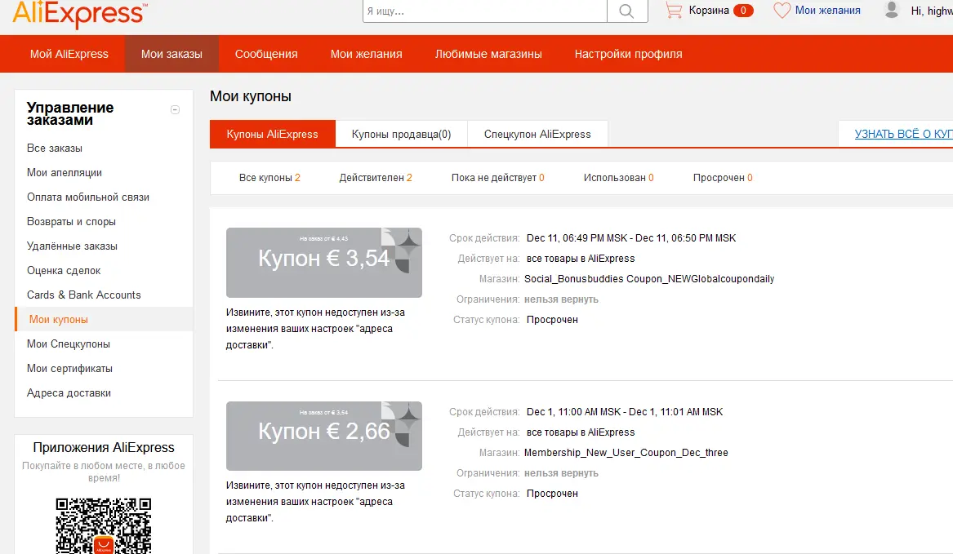Open УЗНАТЬ ВСЁ О КУПОНАХ link
Screen dimensions: 953x554
coord(903,135)
